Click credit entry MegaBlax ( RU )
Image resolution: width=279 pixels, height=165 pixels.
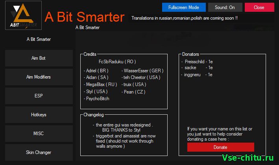tap(100, 84)
